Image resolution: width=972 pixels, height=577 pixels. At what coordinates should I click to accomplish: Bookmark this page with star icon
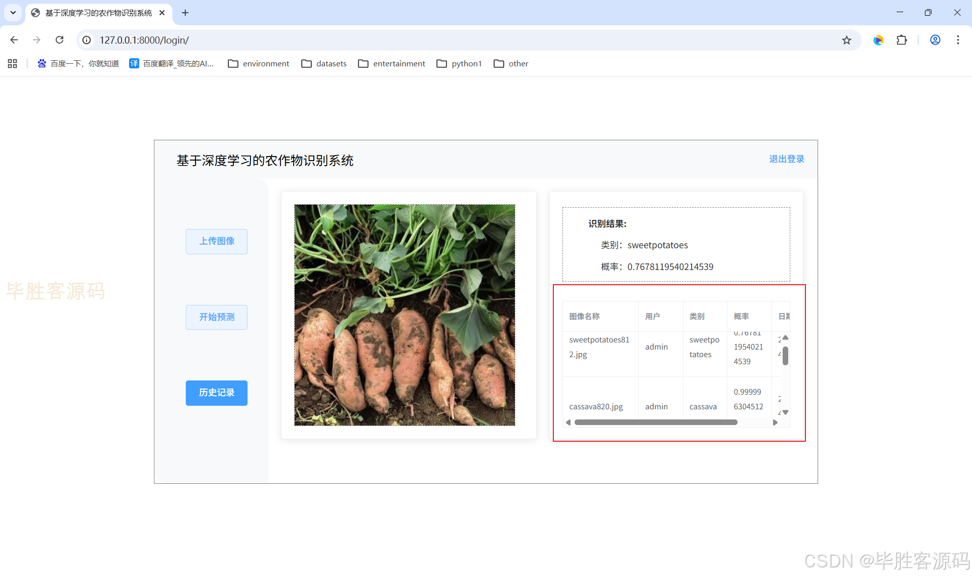click(x=846, y=40)
